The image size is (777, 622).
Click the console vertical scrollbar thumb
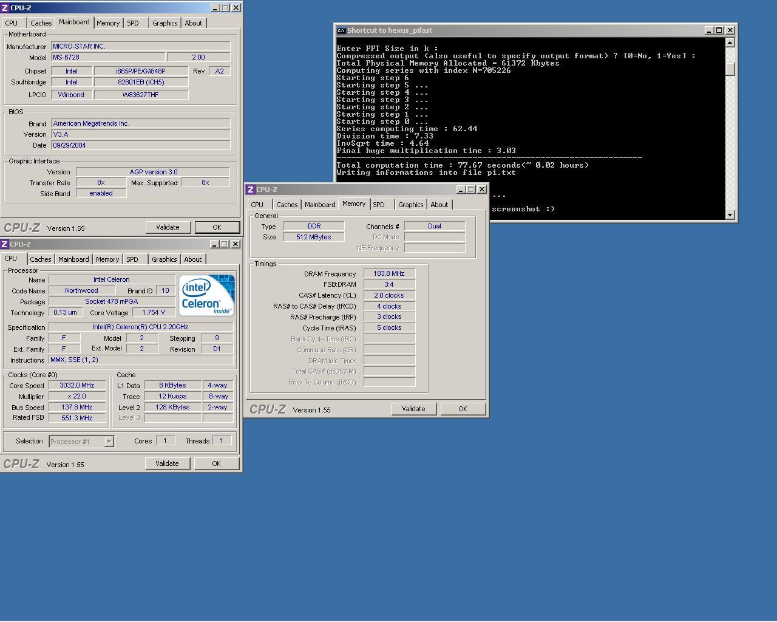click(730, 69)
